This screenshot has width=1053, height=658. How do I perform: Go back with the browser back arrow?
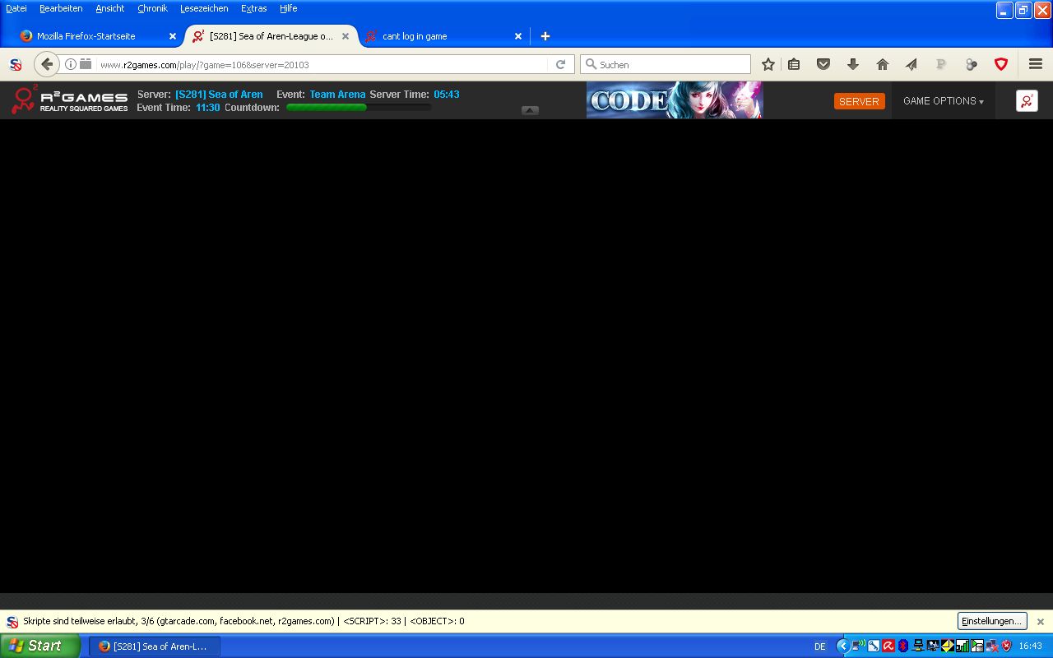[x=47, y=64]
